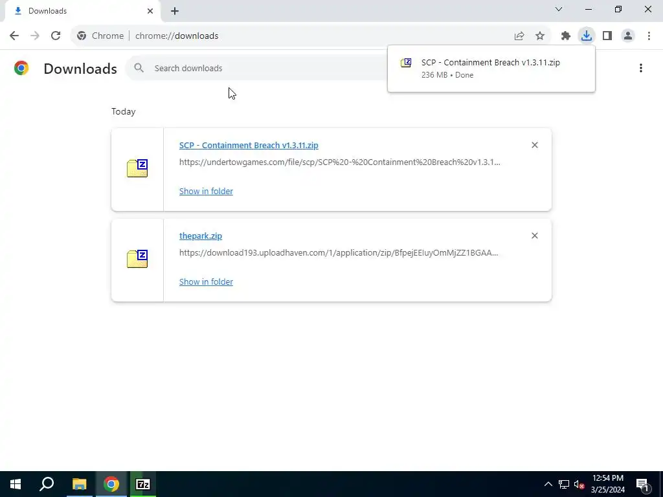Click the 'Today' date heading
This screenshot has height=497, width=663.
coord(124,111)
